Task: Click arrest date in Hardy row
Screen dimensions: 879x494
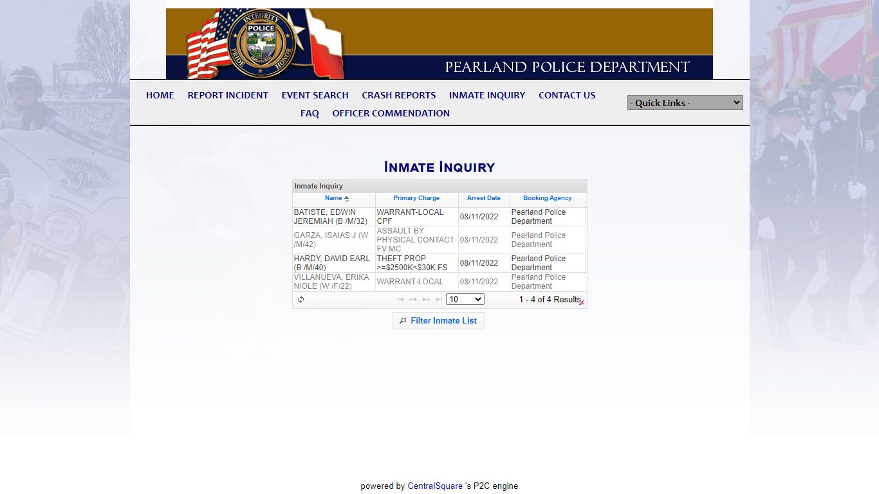Action: pyautogui.click(x=484, y=263)
